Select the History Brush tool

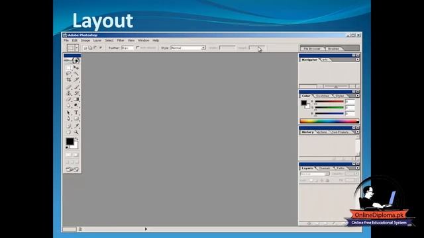click(76, 93)
